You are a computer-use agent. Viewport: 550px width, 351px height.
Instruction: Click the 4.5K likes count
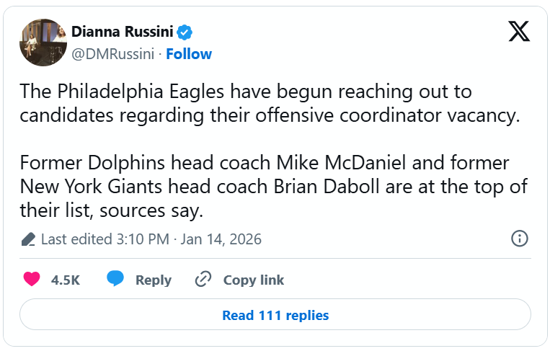(x=66, y=280)
